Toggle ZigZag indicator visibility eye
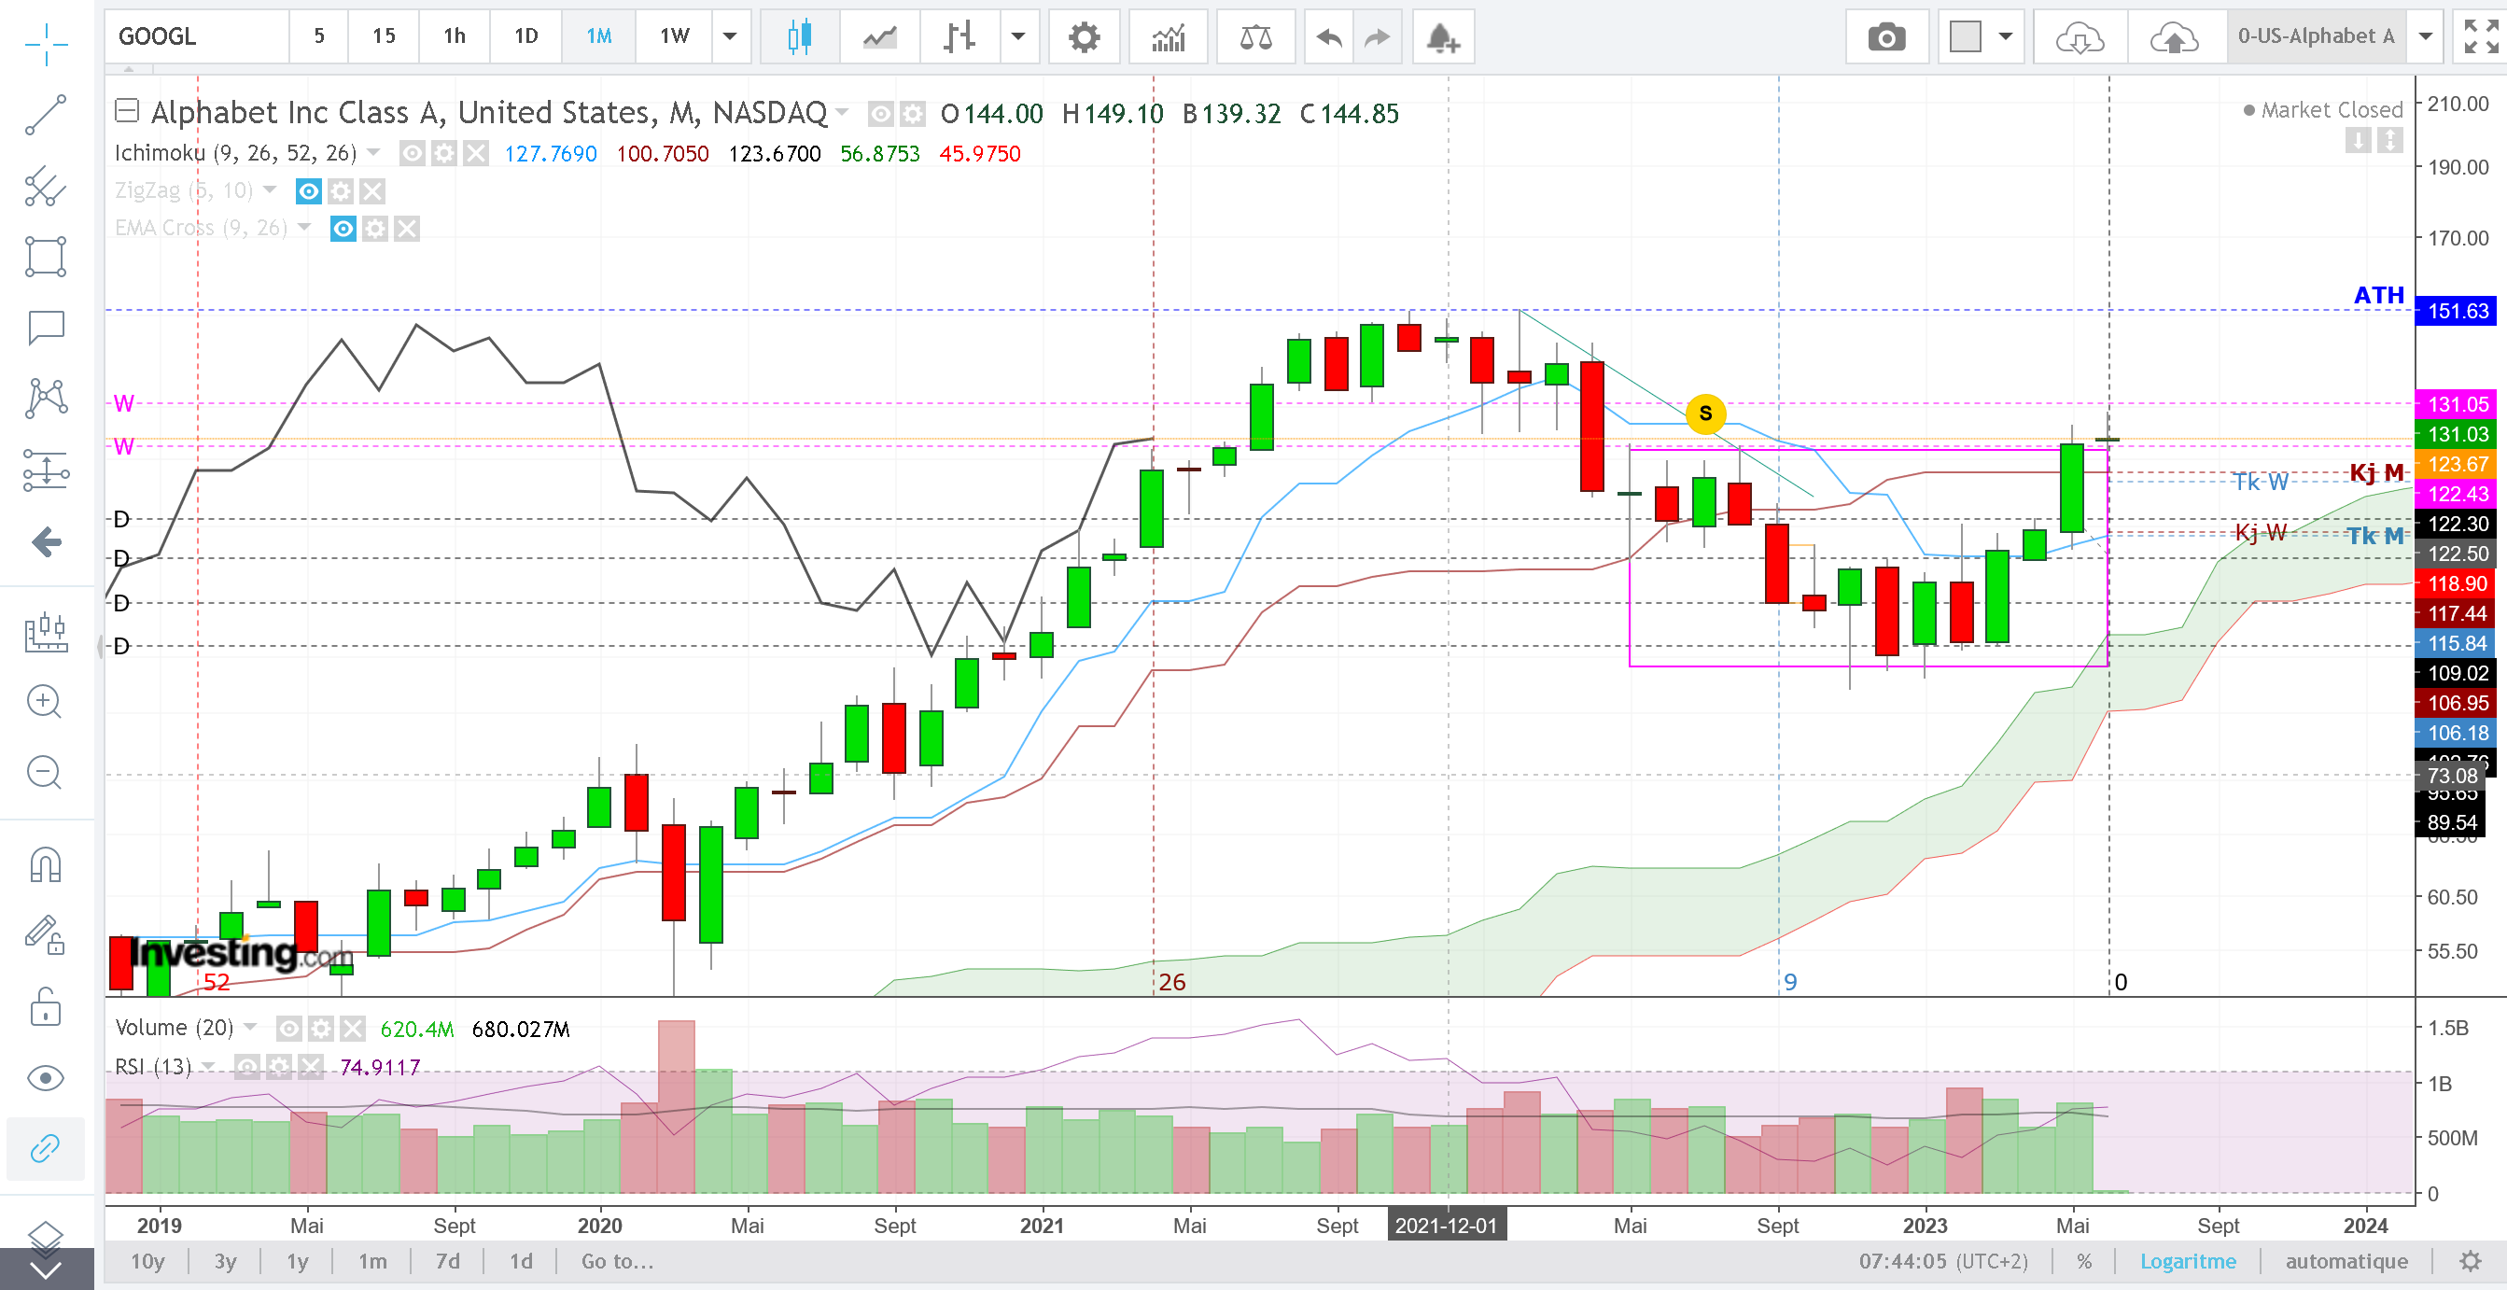2507x1290 pixels. point(309,190)
